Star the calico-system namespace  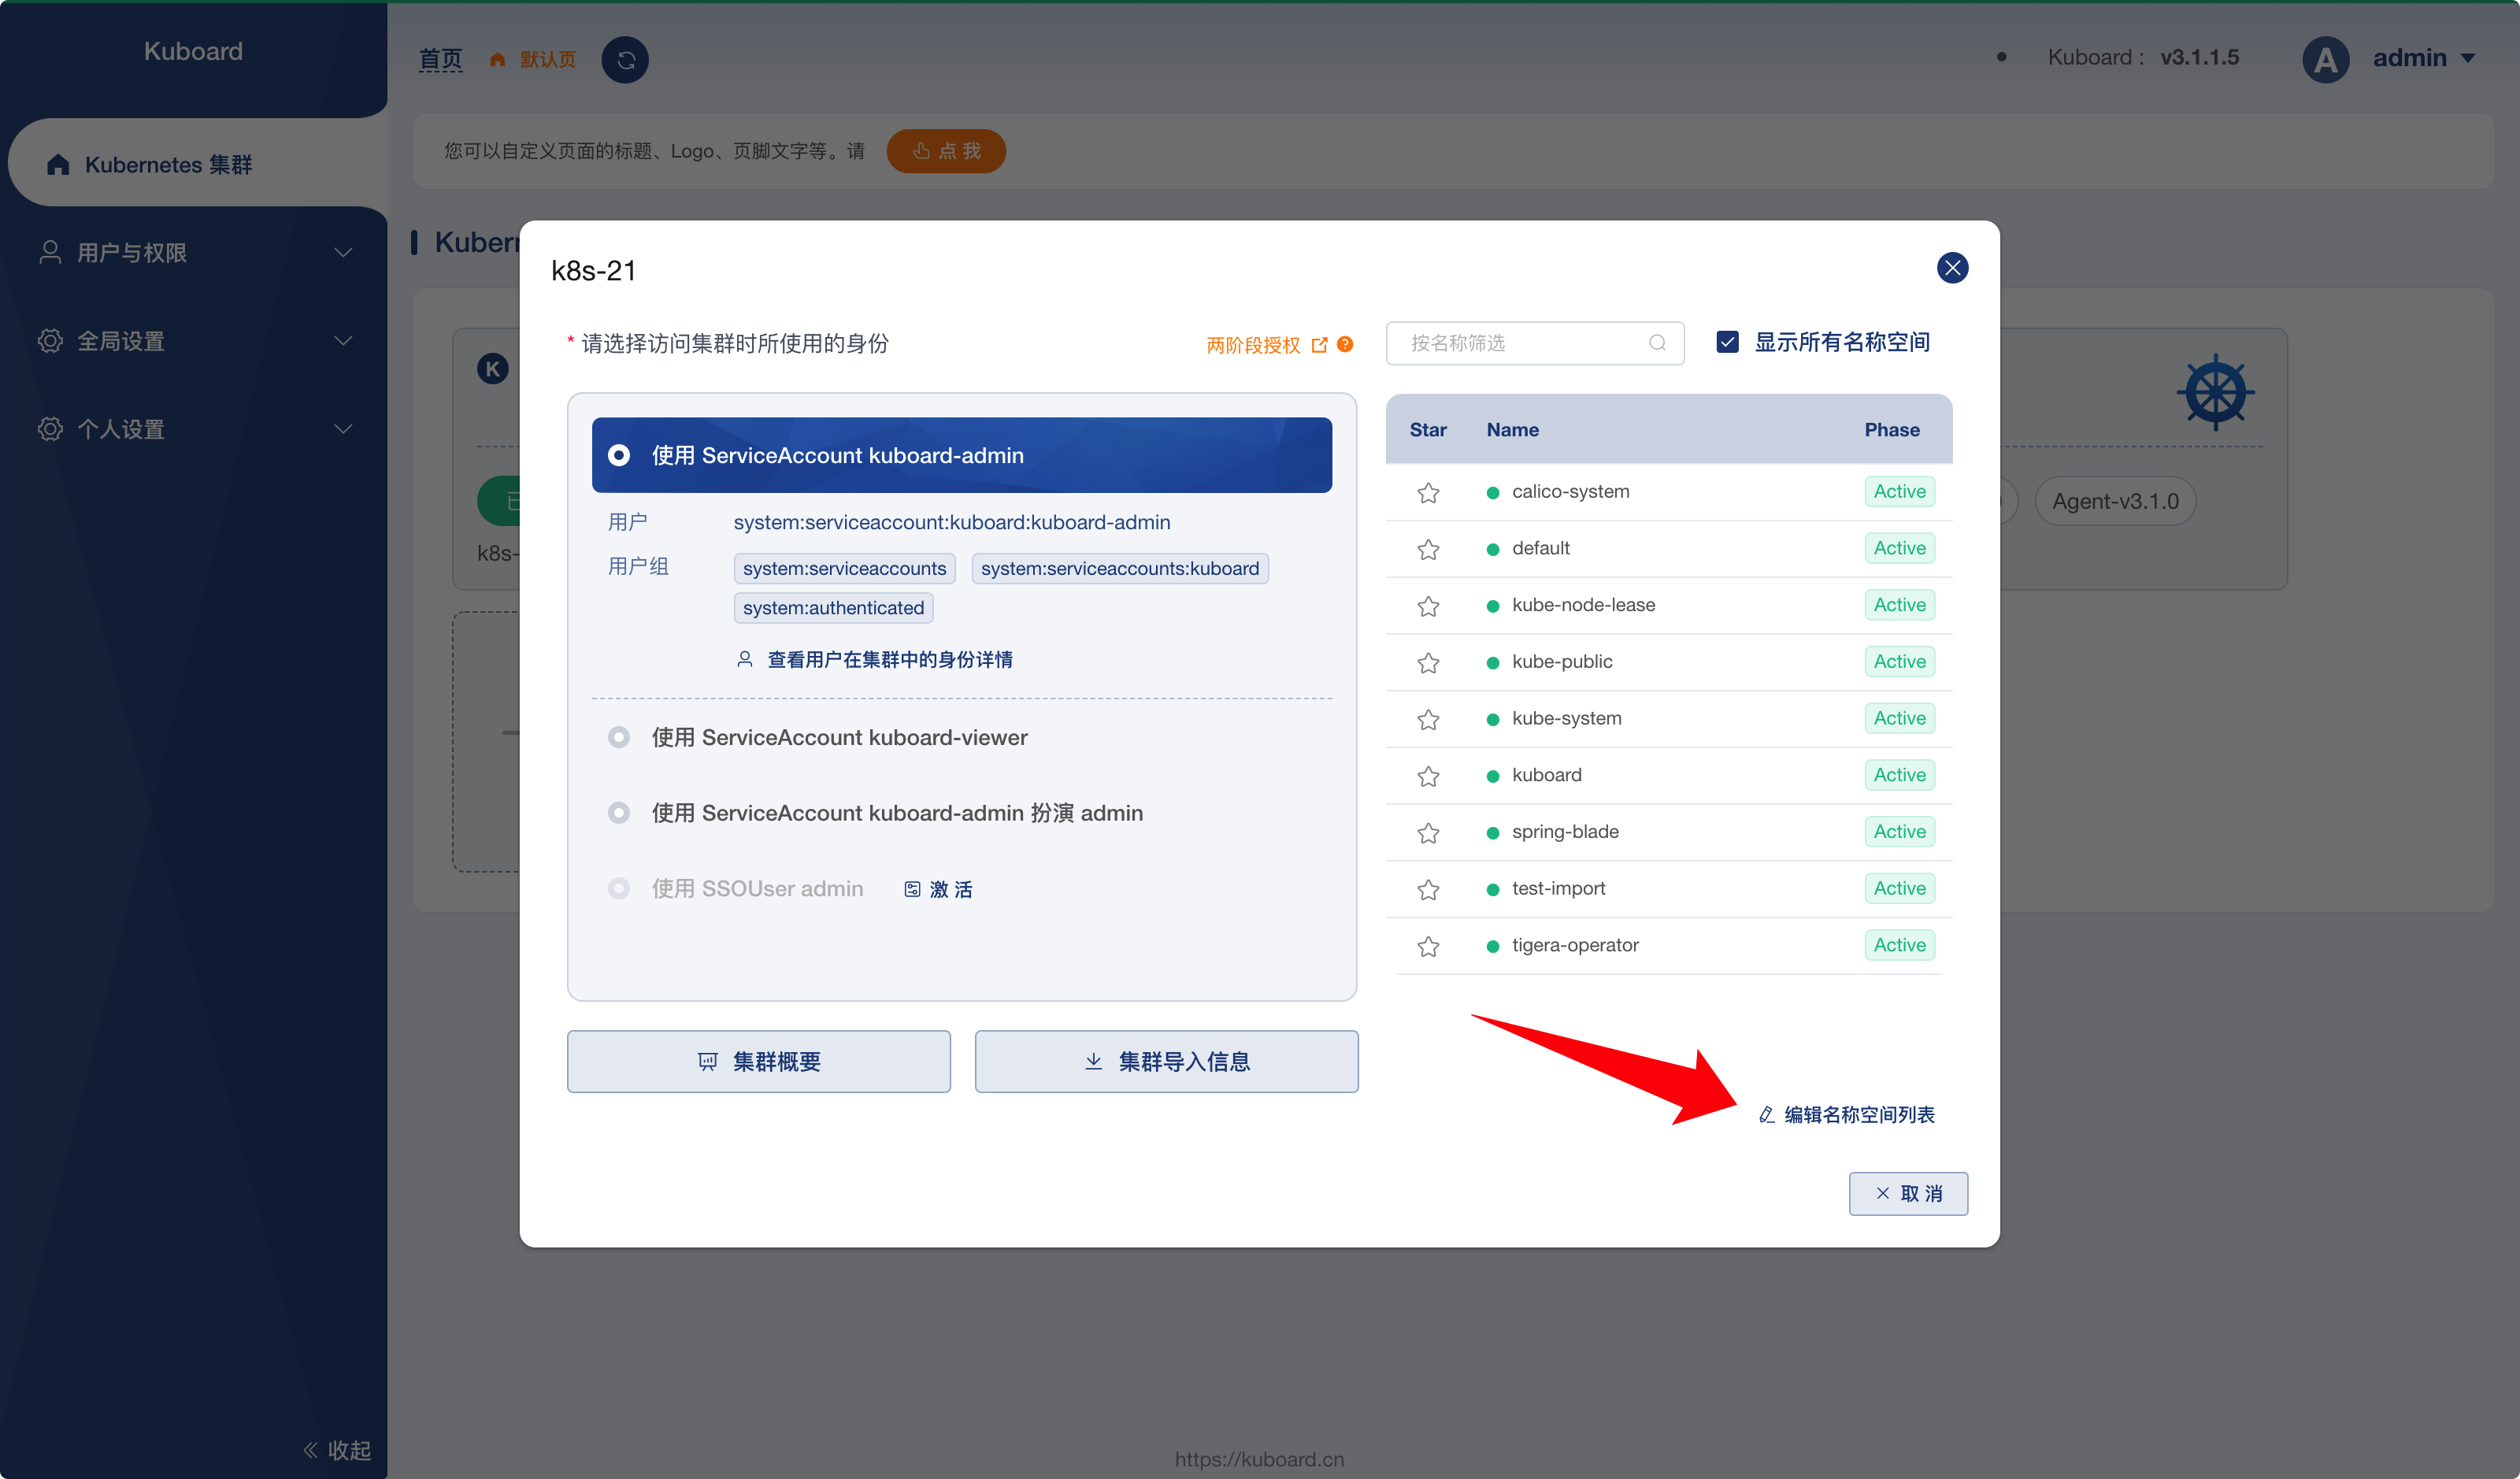(1428, 492)
